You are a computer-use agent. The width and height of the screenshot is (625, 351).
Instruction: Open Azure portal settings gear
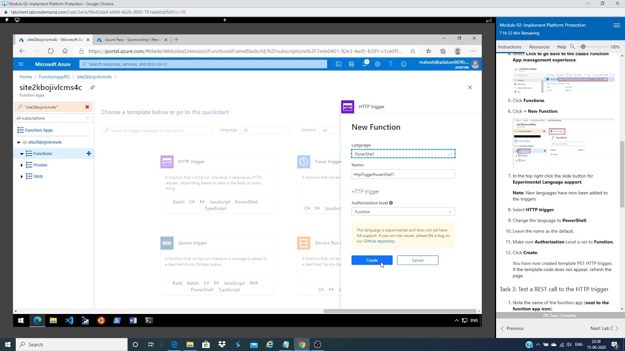(x=377, y=64)
